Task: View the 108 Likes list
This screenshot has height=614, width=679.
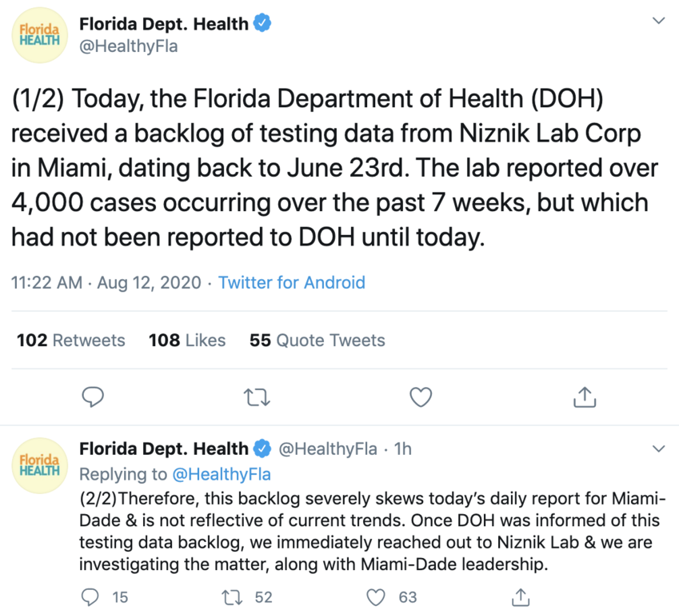Action: coord(187,341)
